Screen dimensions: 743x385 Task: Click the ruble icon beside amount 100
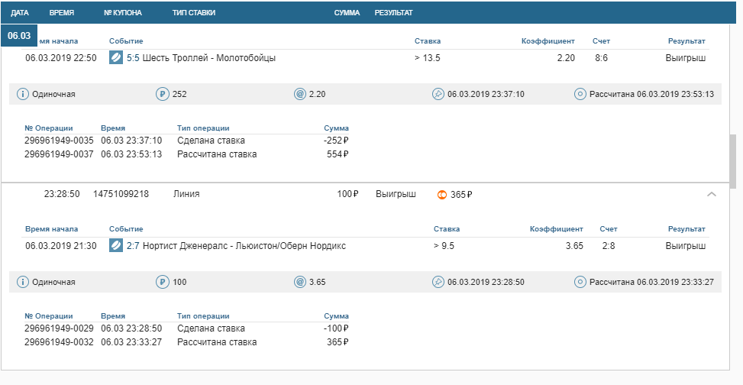(162, 283)
